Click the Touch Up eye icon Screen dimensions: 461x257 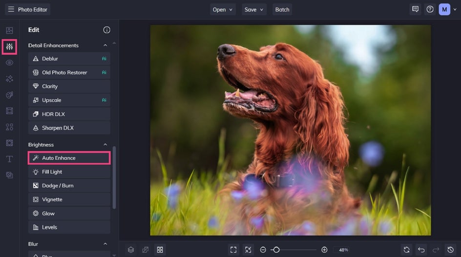click(9, 63)
